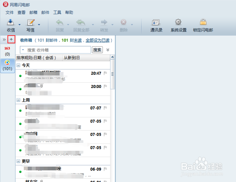Open the 邮件 menu
This screenshot has width=236, height=182.
coord(45,12)
